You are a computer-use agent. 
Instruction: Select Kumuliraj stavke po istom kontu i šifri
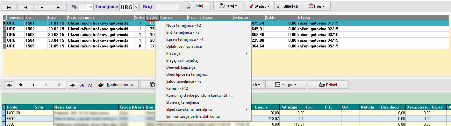pyautogui.click(x=203, y=95)
